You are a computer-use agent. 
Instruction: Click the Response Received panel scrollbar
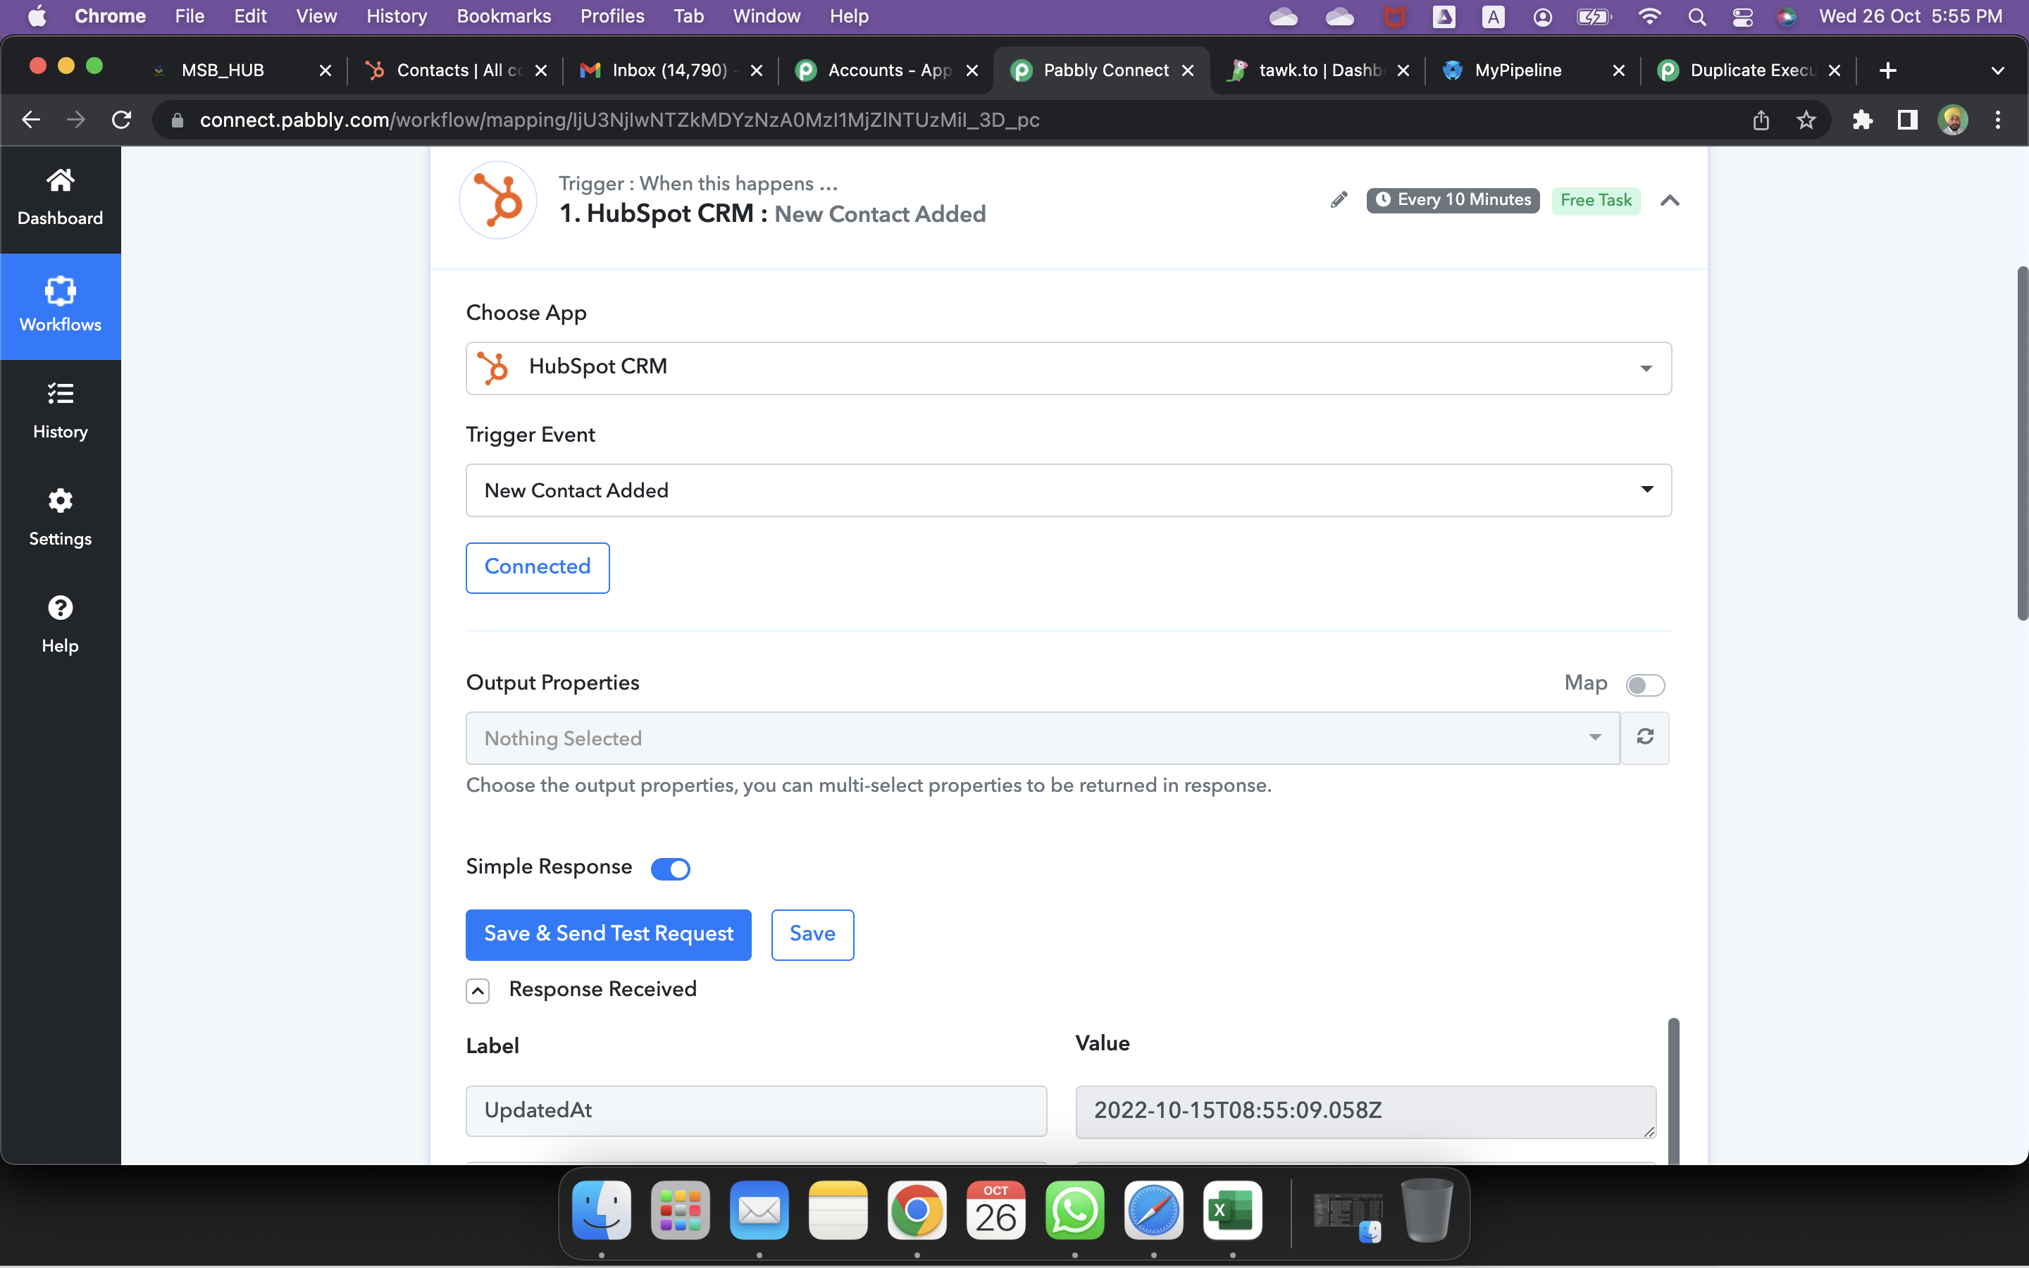click(1673, 1090)
